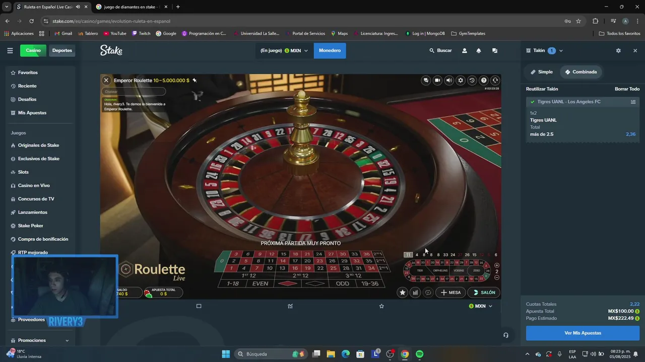Open roulette game history clock icon
The width and height of the screenshot is (645, 362).
coord(472,80)
